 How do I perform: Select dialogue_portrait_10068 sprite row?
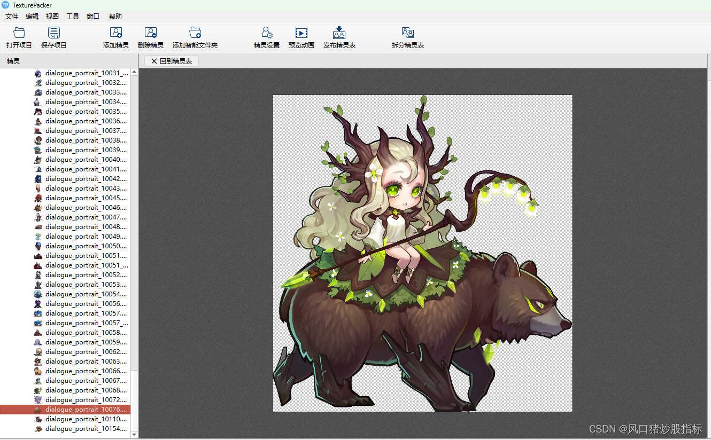65,390
